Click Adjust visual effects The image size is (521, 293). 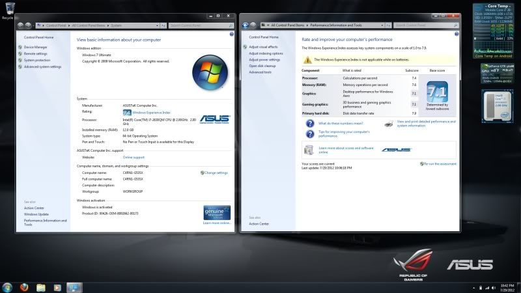[263, 47]
